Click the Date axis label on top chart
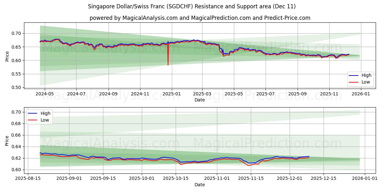384x192 pixels. click(199, 100)
